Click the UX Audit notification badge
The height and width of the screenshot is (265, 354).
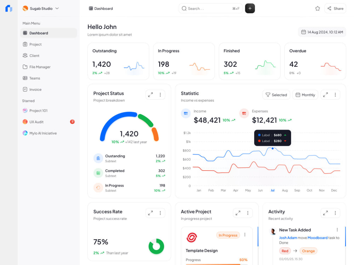pyautogui.click(x=72, y=122)
